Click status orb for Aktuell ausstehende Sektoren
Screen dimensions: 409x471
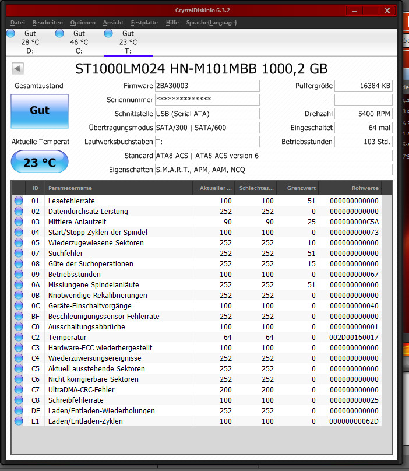click(x=19, y=368)
